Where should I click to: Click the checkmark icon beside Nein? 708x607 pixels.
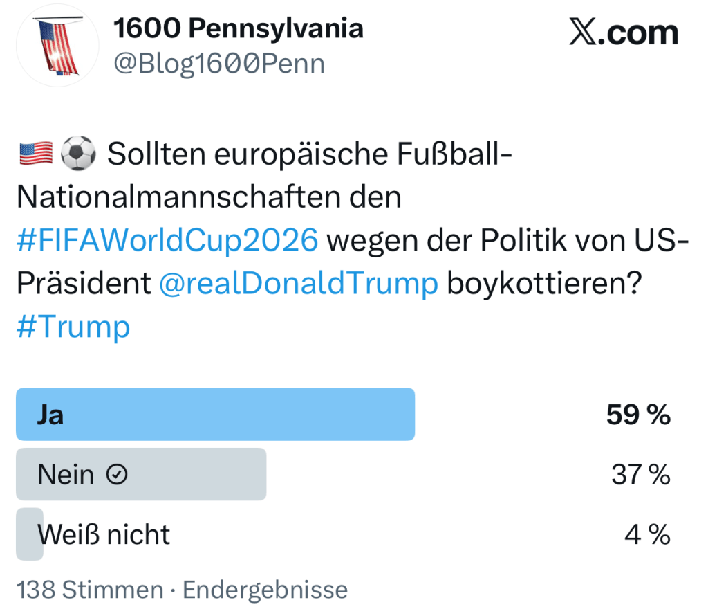[x=118, y=475]
